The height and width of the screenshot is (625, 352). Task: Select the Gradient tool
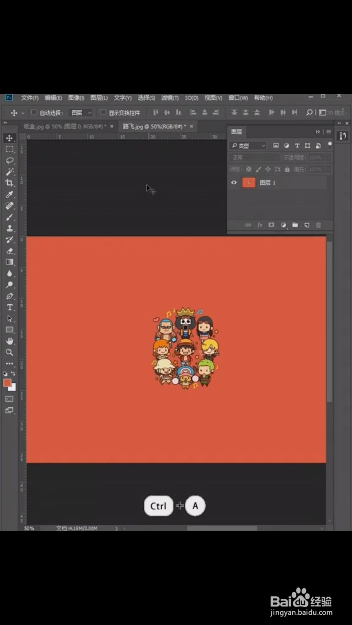coord(9,262)
